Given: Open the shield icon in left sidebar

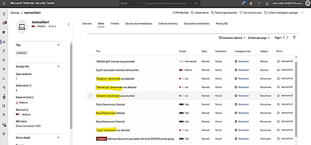Looking at the screenshot, I should tap(4, 32).
